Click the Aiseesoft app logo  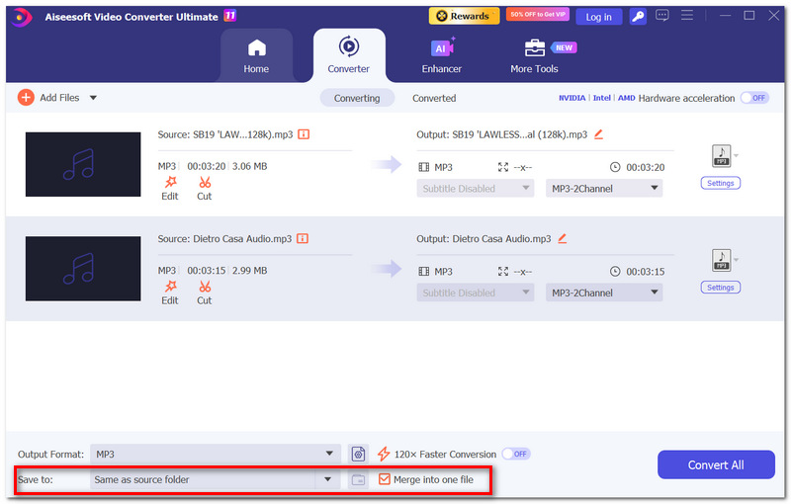[21, 17]
